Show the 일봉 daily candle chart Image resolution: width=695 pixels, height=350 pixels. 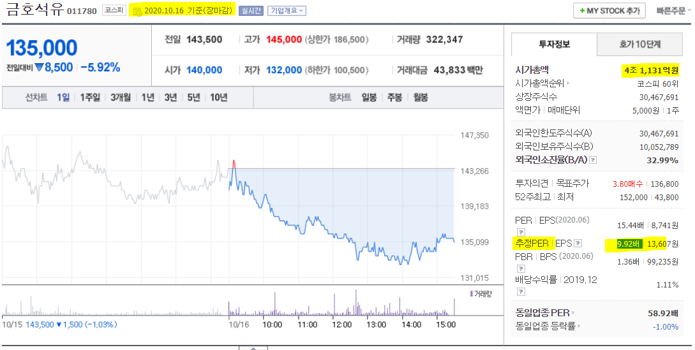pyautogui.click(x=369, y=98)
